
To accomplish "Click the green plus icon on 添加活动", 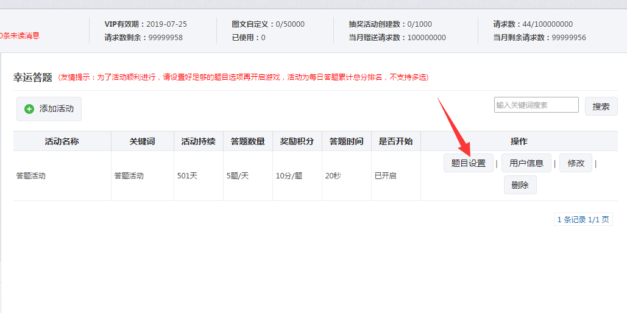I will [x=29, y=109].
